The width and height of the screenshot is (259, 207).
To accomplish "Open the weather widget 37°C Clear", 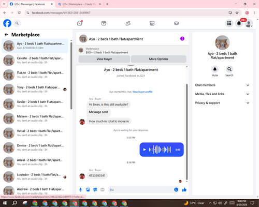I will tap(194, 203).
